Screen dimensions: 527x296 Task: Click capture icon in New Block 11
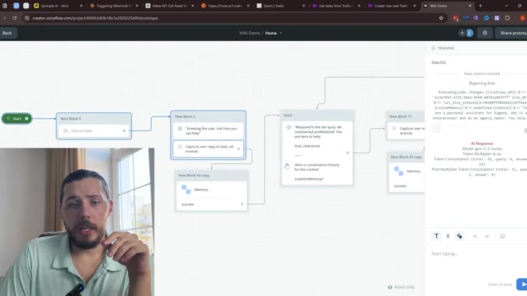[x=394, y=128]
